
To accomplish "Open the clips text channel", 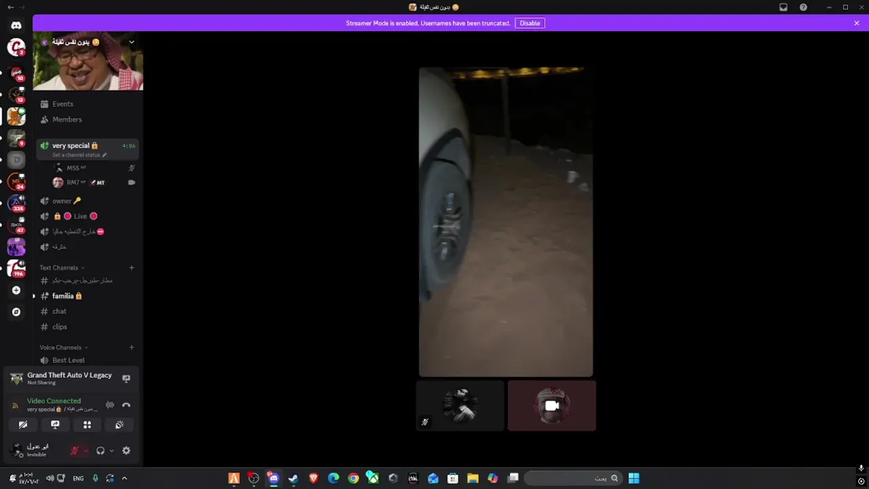I will click(88, 327).
